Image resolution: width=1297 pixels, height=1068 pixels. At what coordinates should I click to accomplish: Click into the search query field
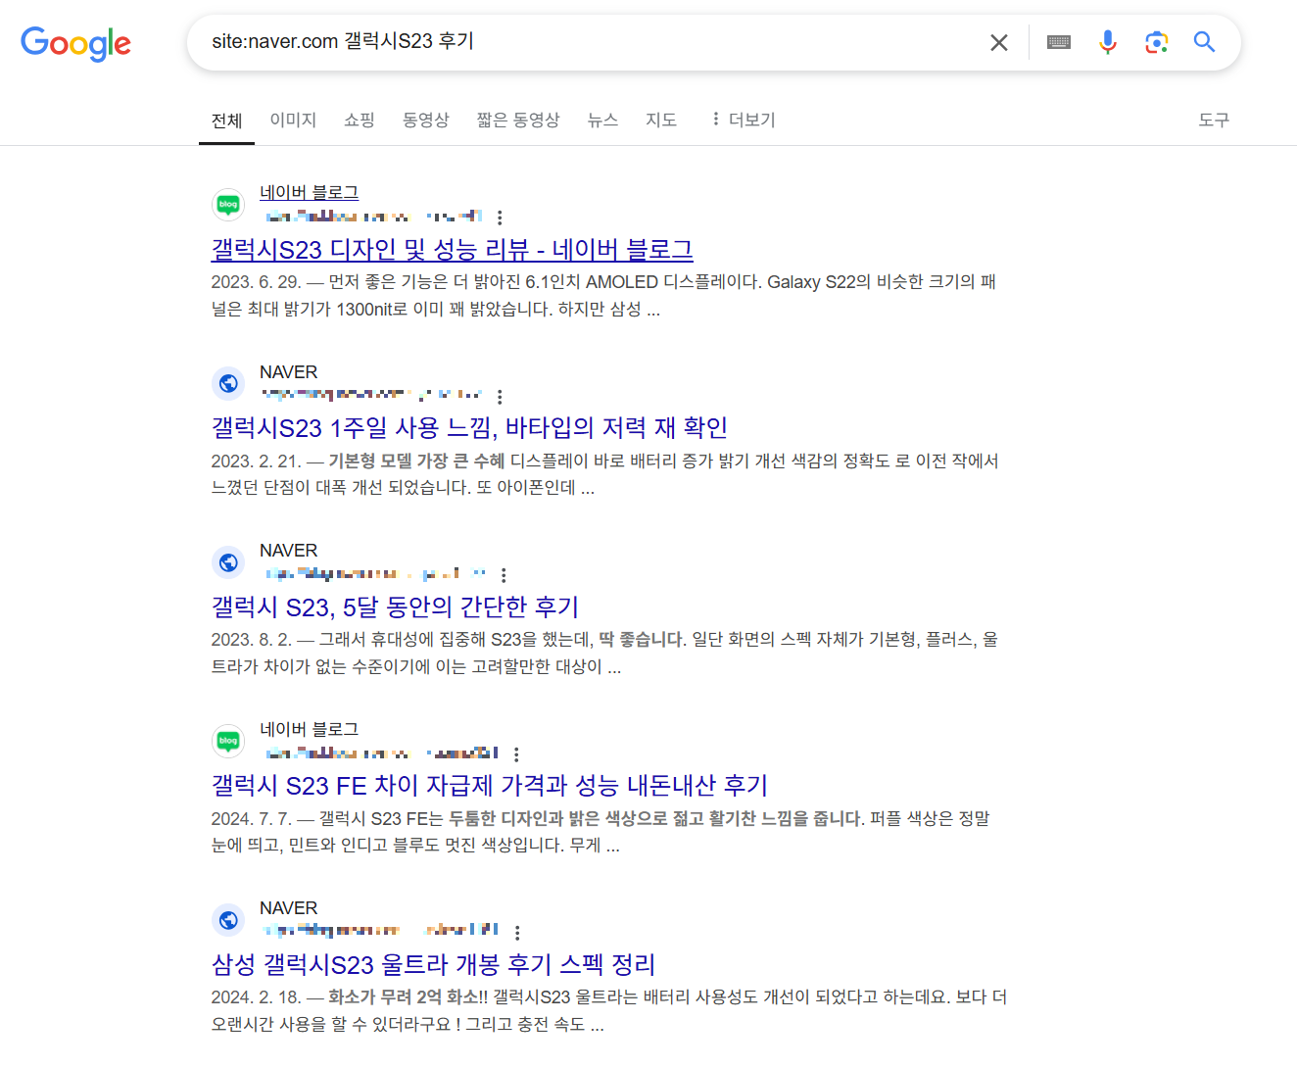click(x=588, y=42)
